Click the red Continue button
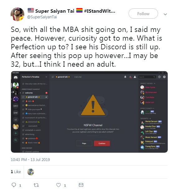The width and height of the screenshot is (178, 193). pos(102,143)
